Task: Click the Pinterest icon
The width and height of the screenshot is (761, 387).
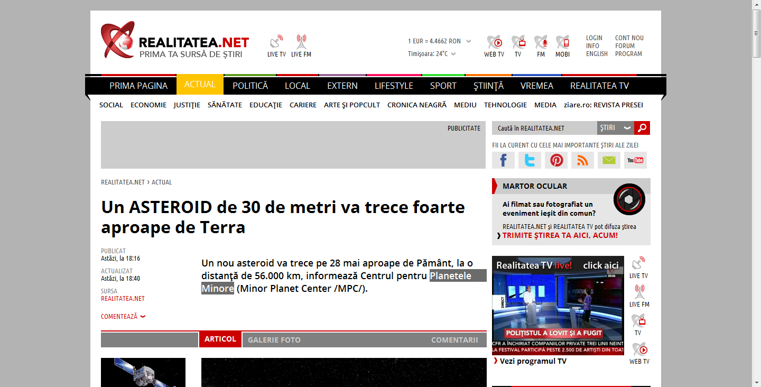Action: [x=556, y=160]
